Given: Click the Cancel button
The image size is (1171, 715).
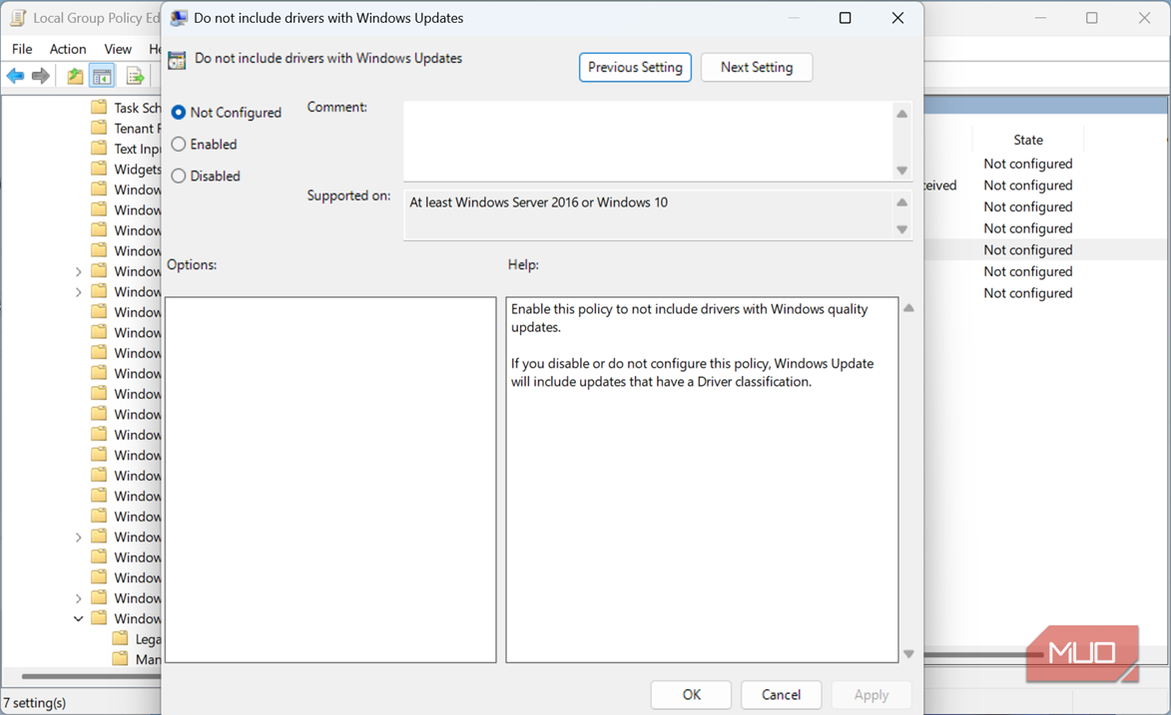Looking at the screenshot, I should click(781, 695).
